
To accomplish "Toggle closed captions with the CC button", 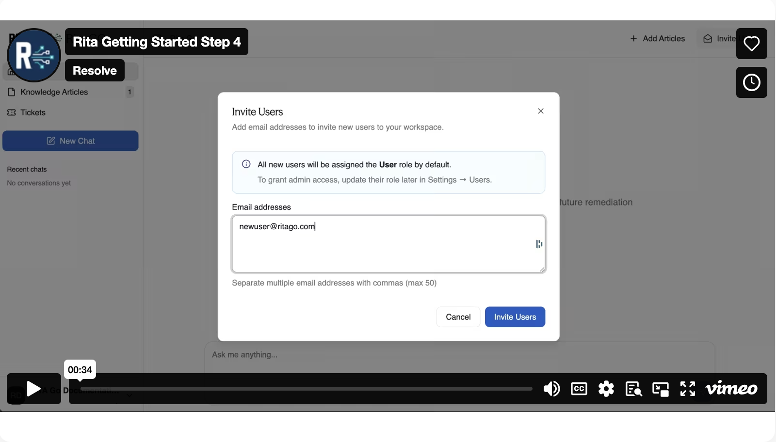I will point(579,389).
